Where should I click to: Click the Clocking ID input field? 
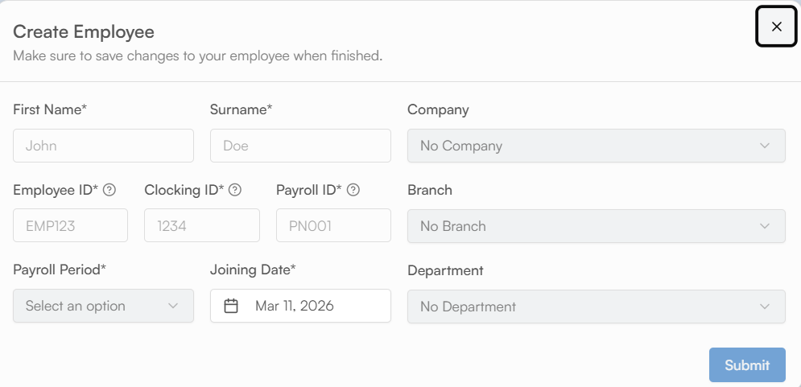click(x=202, y=225)
